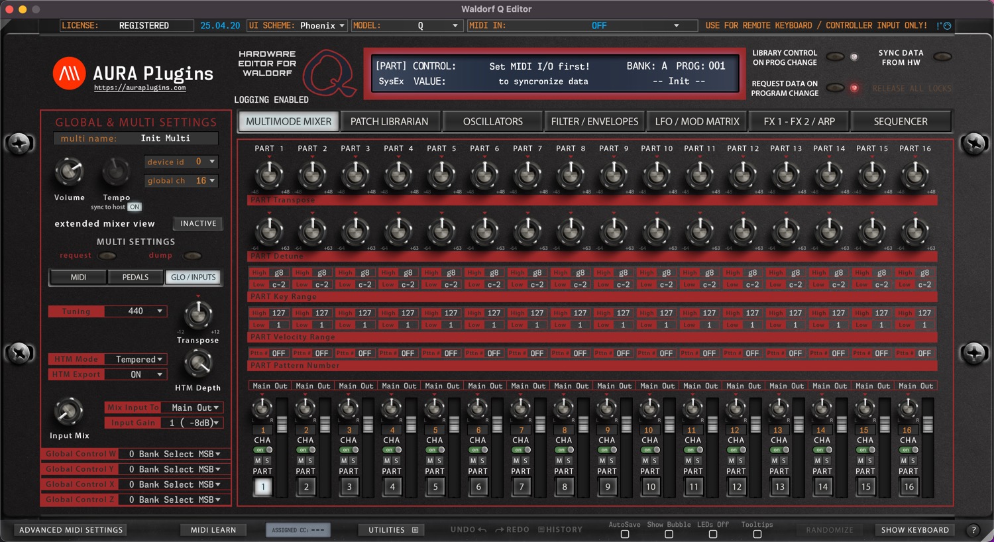Open the HISTORY list
Screen dimensions: 994x542
pos(561,529)
